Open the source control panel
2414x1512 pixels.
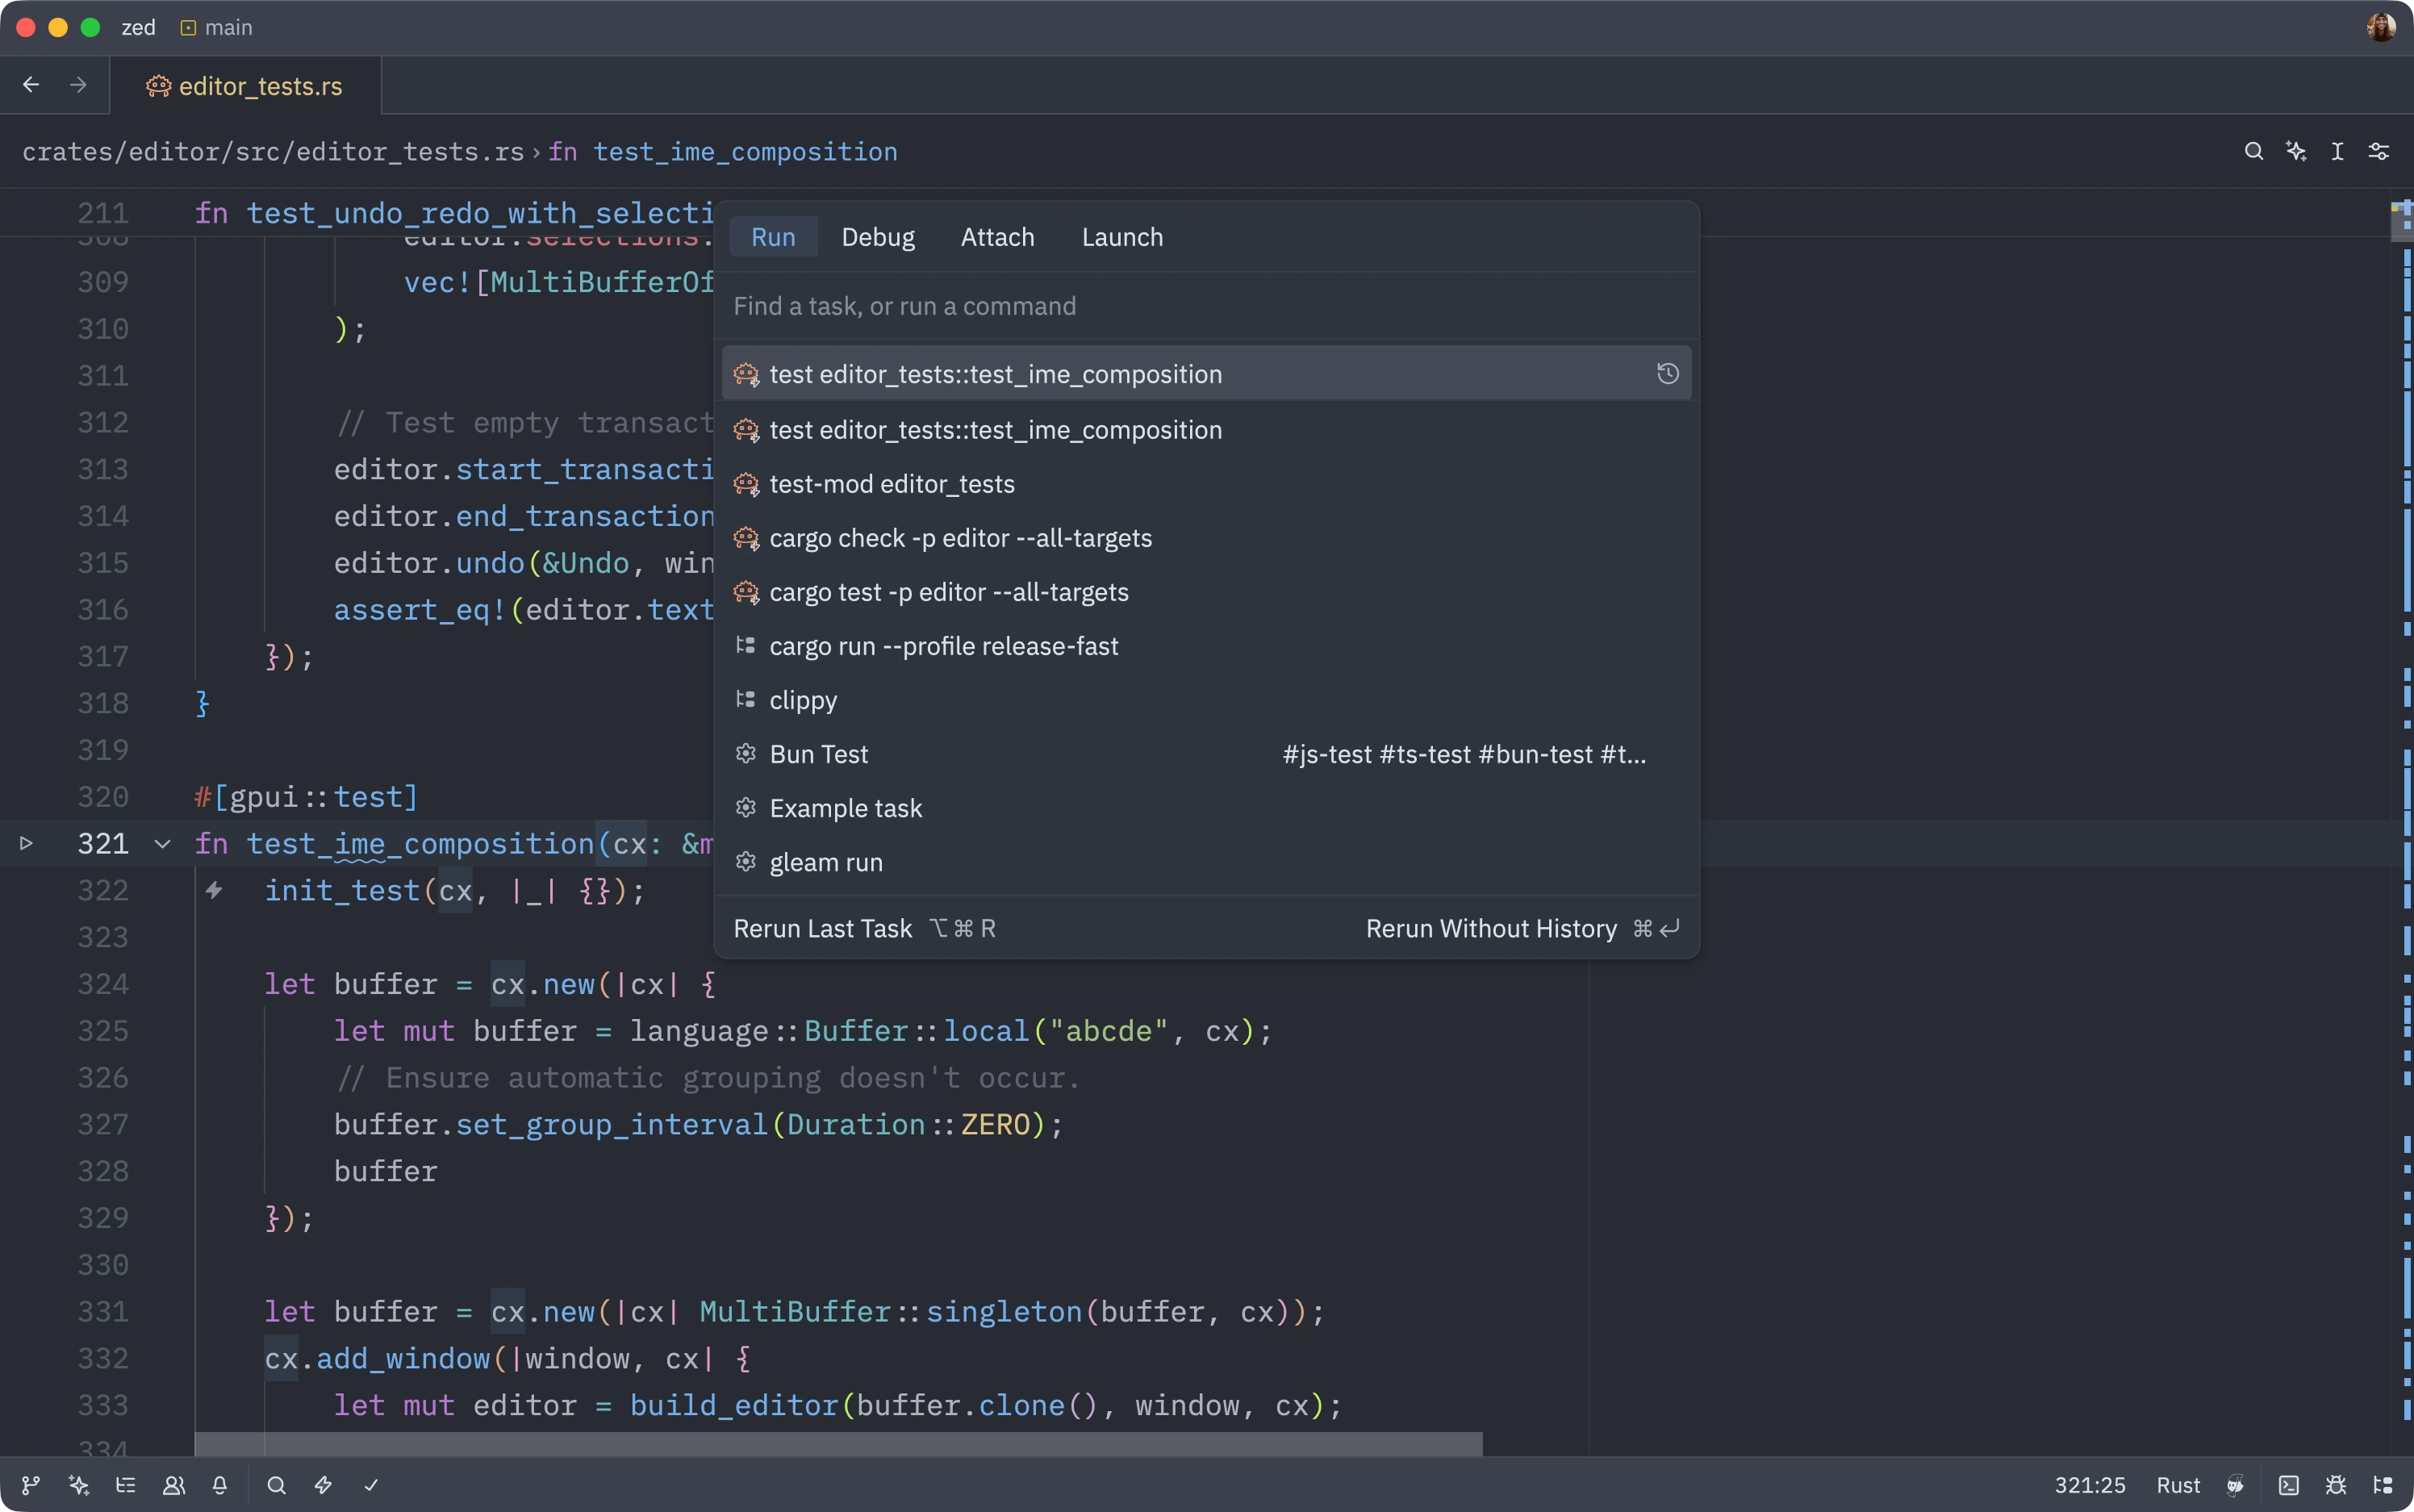tap(30, 1485)
